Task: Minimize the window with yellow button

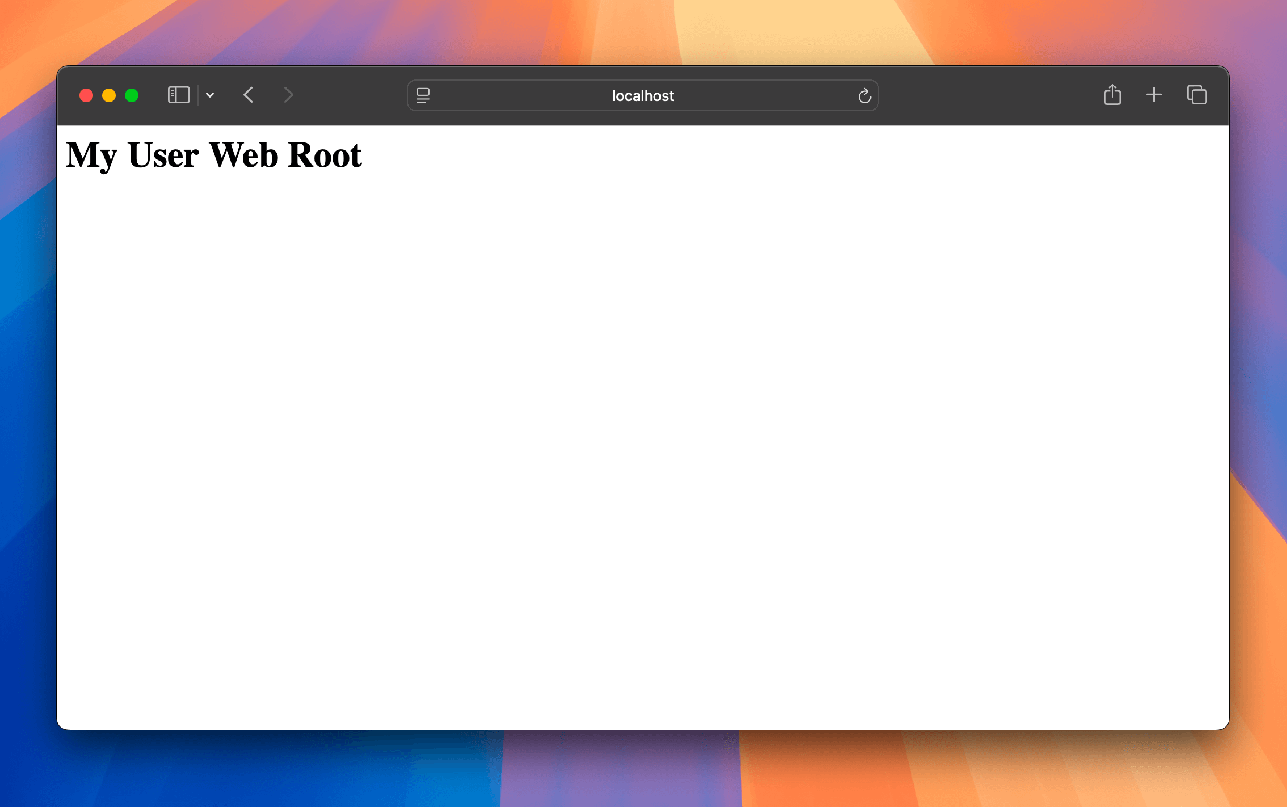Action: click(x=109, y=95)
